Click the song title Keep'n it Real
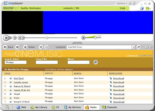The height and width of the screenshot is (111, 155). [22, 102]
